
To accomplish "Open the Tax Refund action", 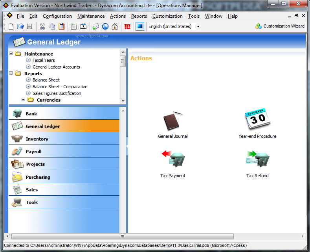I will click(x=257, y=165).
